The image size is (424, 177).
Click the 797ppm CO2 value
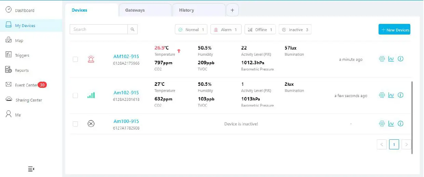[163, 63]
